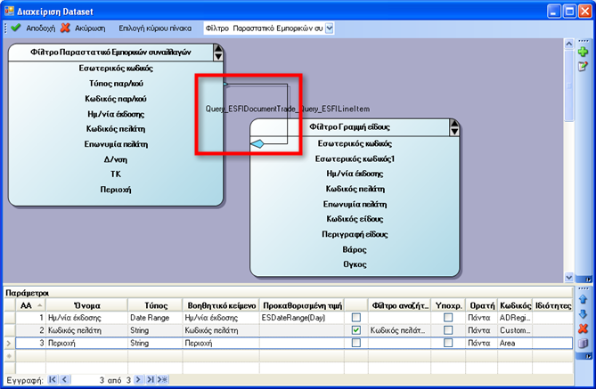Click the diagram scrollbar down arrow
The image size is (596, 389).
click(x=568, y=278)
